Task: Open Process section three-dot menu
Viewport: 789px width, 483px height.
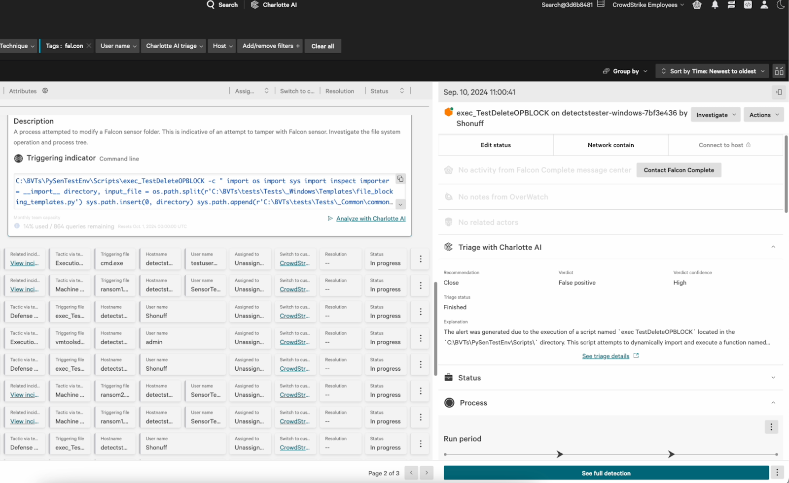Action: pos(772,427)
